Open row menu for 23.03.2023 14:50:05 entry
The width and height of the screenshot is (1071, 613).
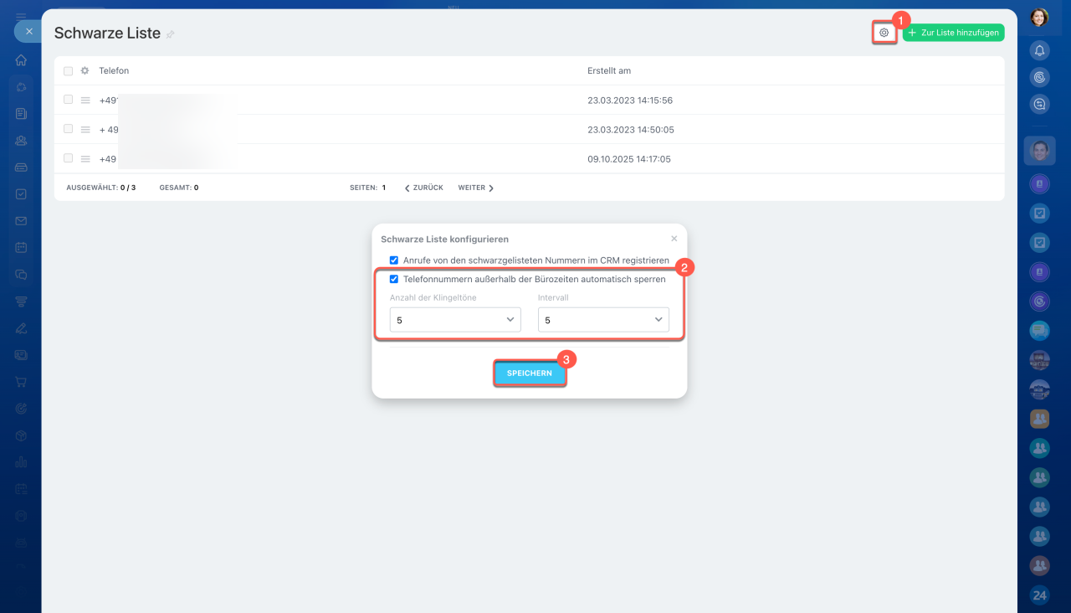pyautogui.click(x=85, y=130)
